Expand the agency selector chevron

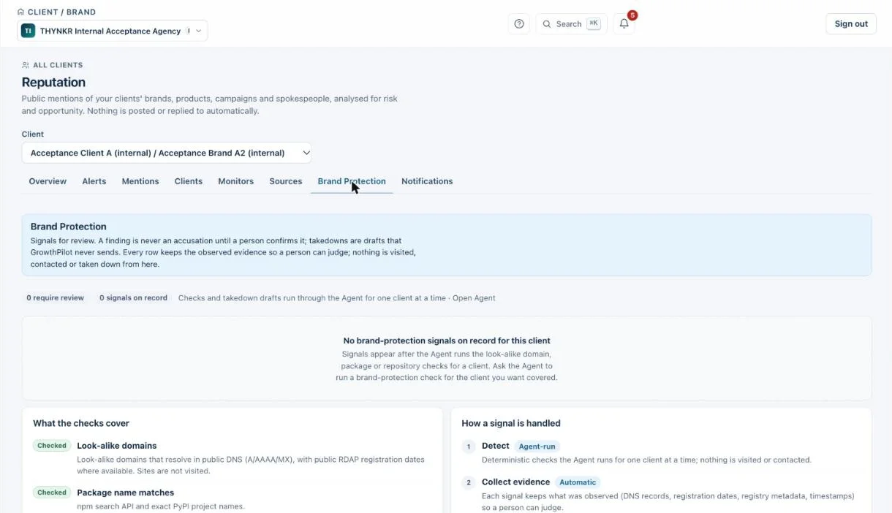pos(198,31)
